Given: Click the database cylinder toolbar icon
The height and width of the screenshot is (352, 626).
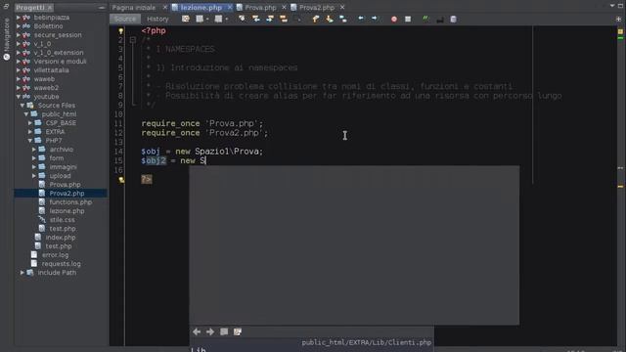Looking at the screenshot, I should pos(453,19).
